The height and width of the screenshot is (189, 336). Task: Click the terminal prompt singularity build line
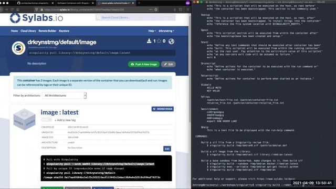pyautogui.click(x=242, y=185)
